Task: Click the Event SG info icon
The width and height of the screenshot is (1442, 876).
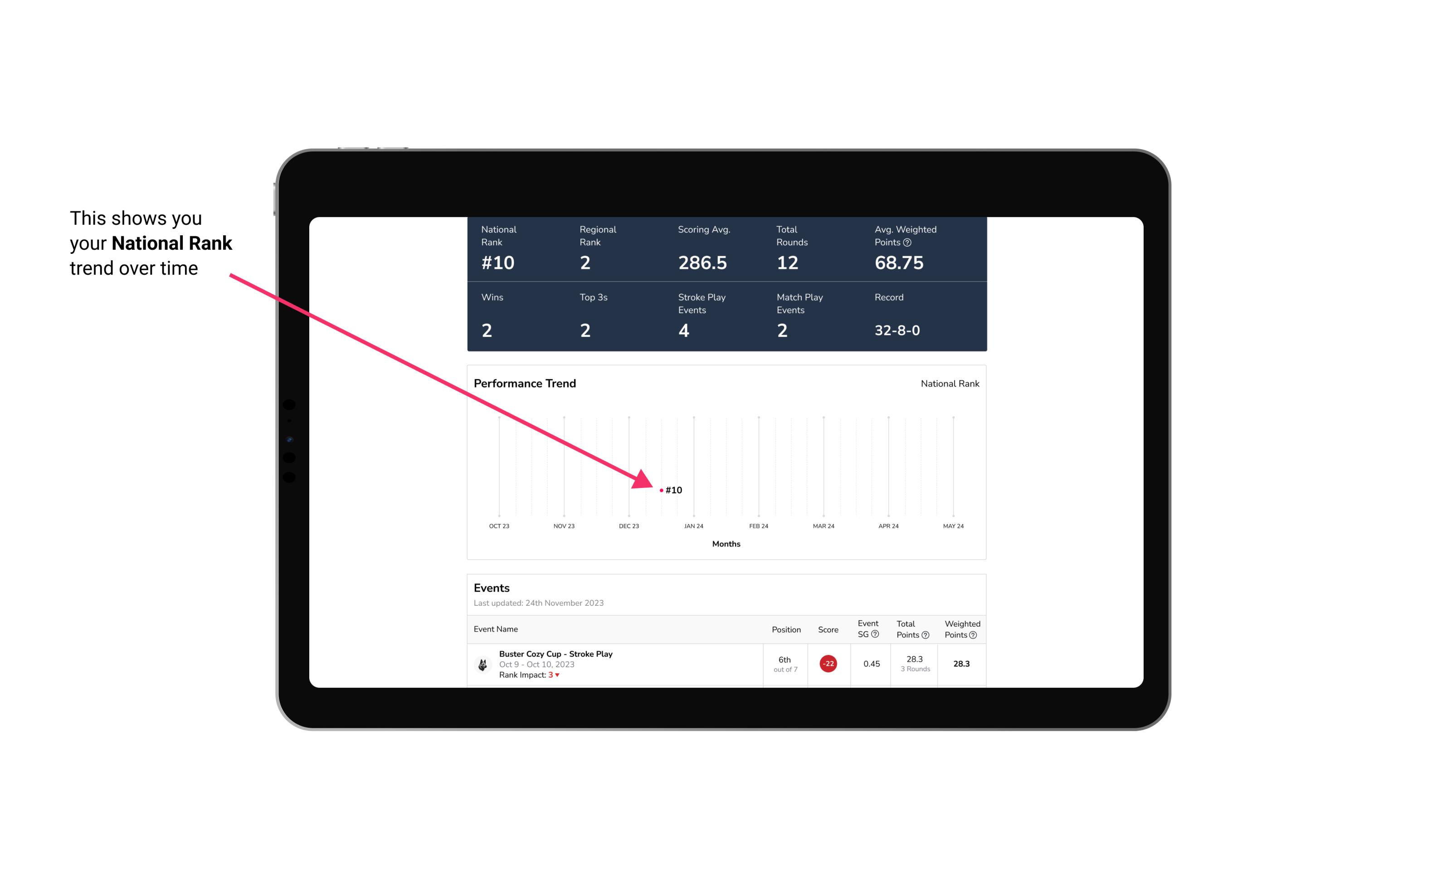Action: point(876,634)
